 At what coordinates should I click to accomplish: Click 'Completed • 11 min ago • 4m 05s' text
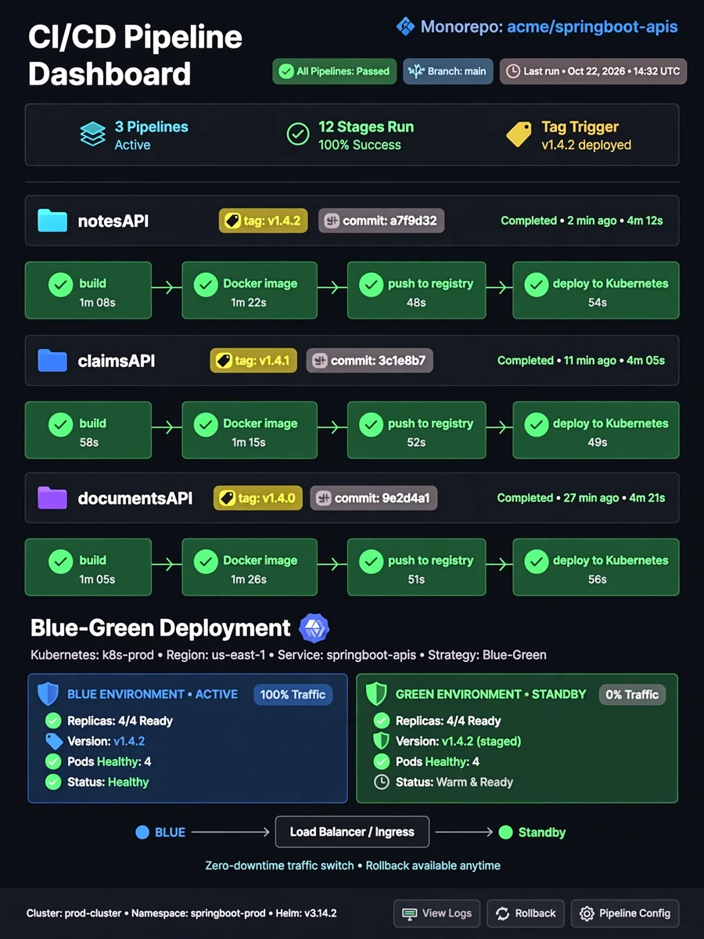coord(581,361)
